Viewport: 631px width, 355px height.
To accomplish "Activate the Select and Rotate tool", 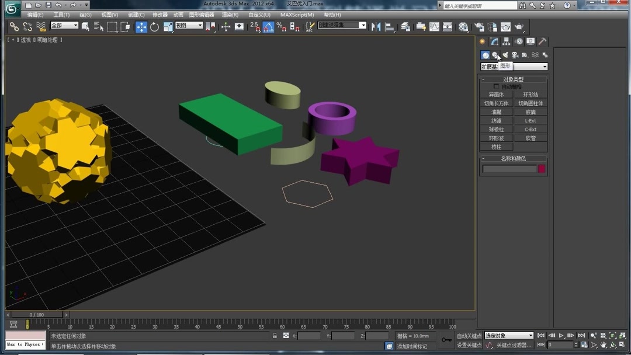I will tap(154, 26).
